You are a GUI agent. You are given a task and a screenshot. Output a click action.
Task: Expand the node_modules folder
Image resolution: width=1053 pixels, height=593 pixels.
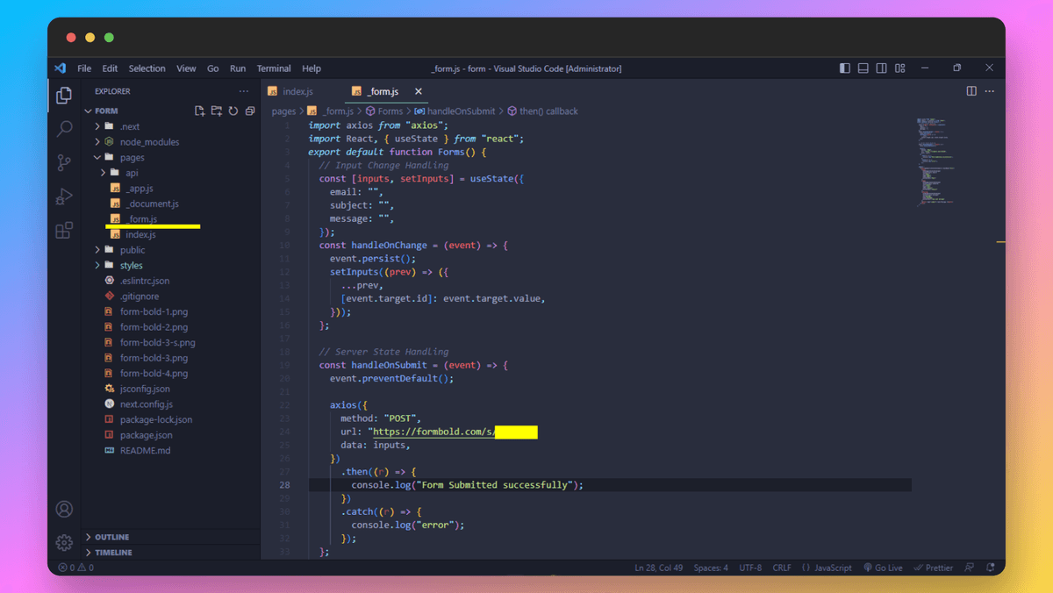pos(149,142)
